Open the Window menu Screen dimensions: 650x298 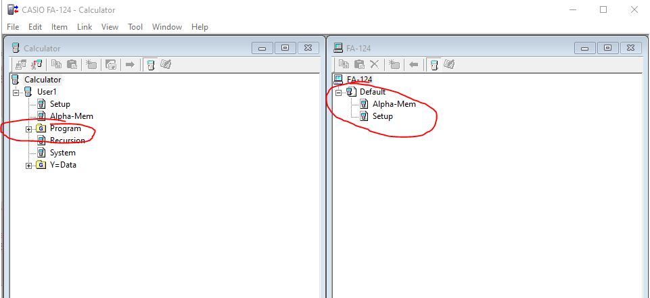click(x=167, y=27)
